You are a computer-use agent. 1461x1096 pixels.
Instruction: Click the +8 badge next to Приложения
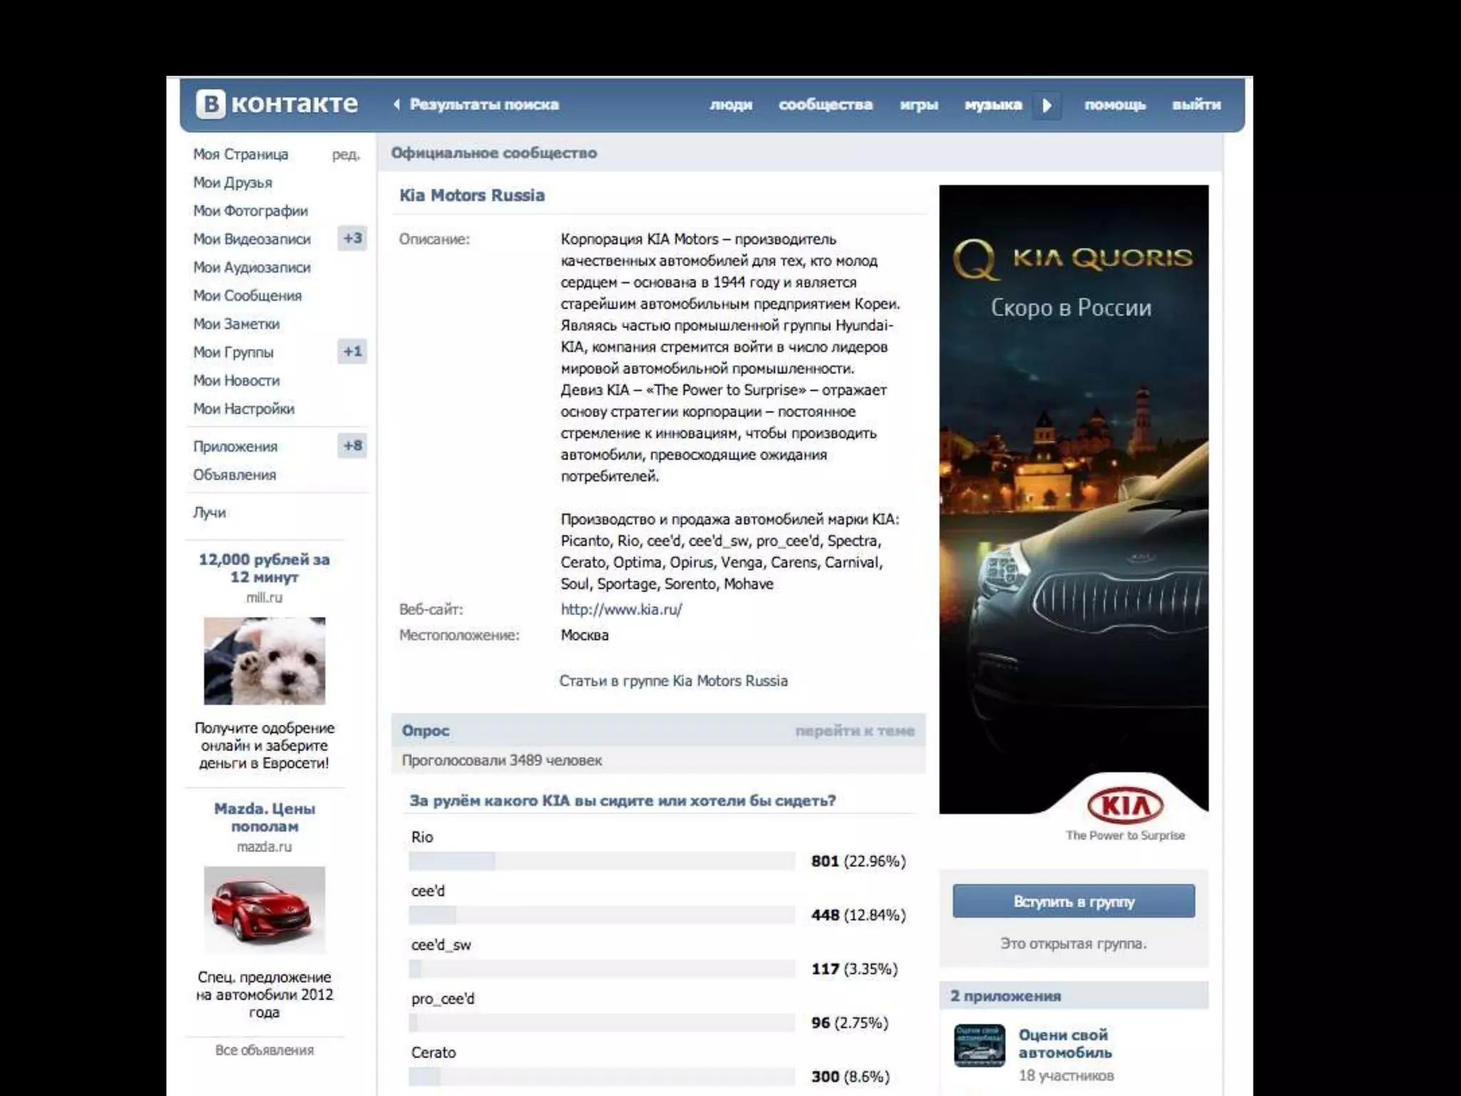(x=352, y=446)
